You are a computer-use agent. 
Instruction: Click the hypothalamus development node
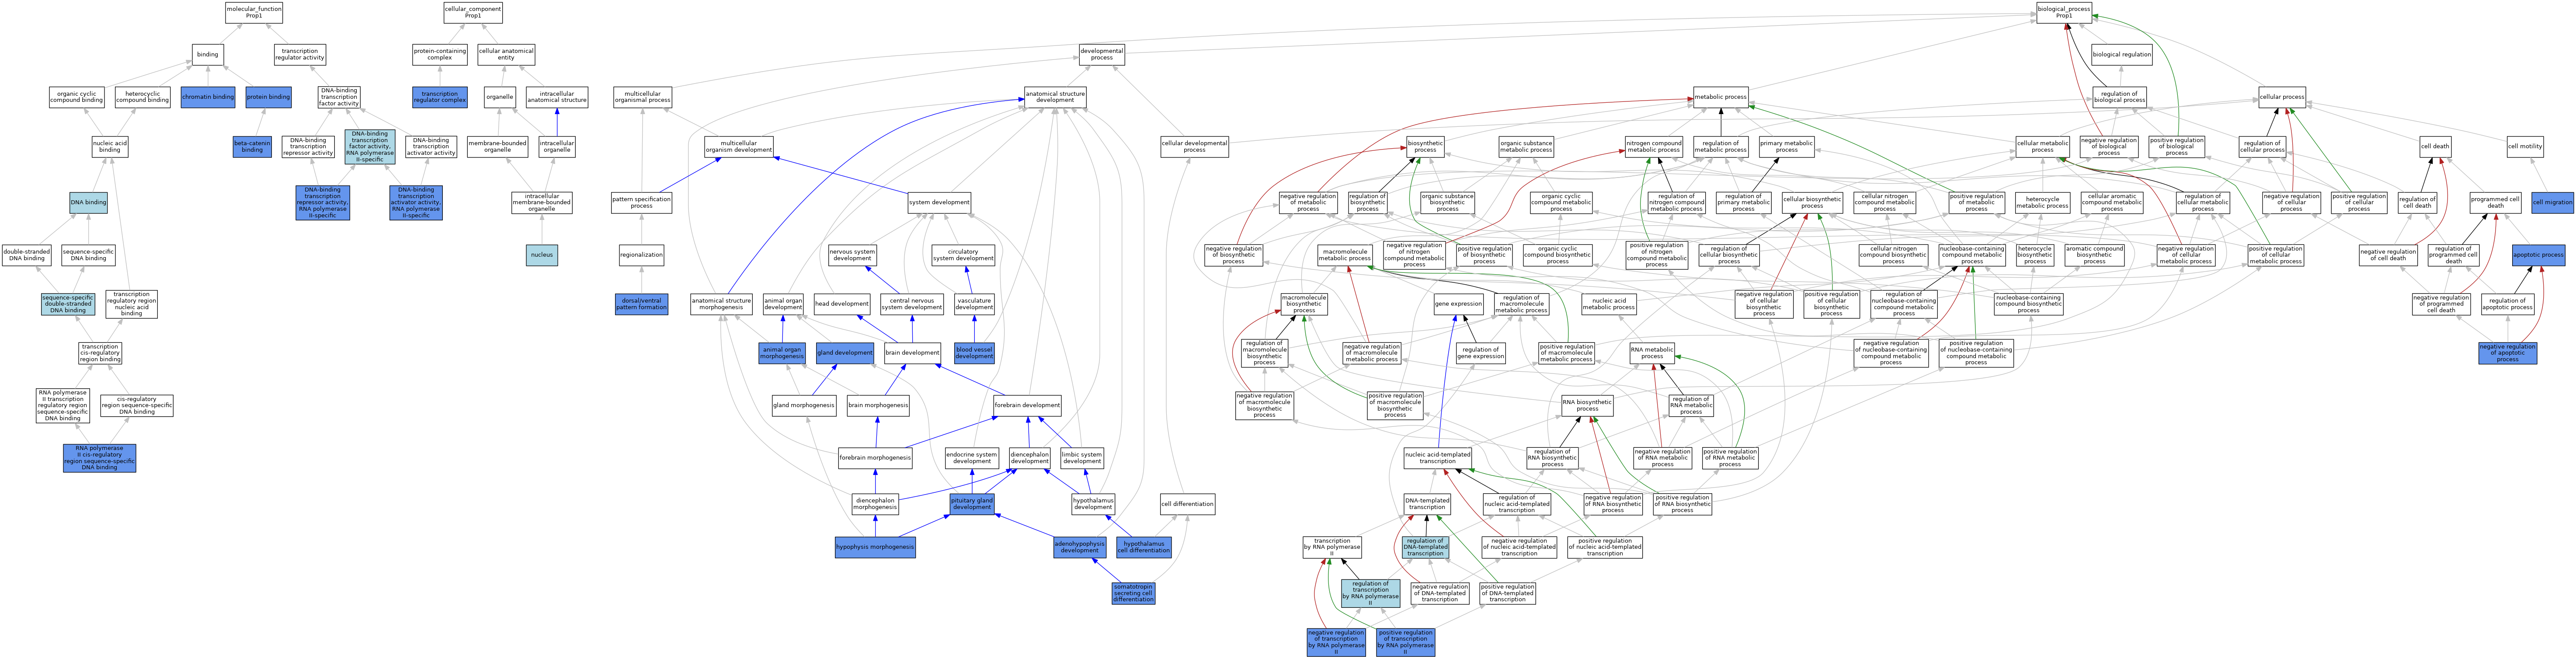(x=1093, y=504)
